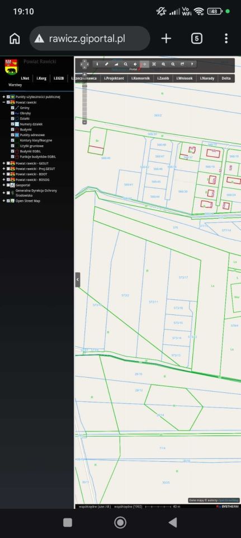Enable Powiat rawicki - GESUT checkbox
This screenshot has width=241, height=538.
[8, 163]
